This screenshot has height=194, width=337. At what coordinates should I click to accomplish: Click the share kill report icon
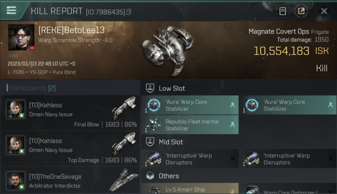(x=301, y=11)
